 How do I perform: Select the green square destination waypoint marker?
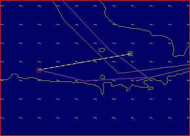(130, 54)
